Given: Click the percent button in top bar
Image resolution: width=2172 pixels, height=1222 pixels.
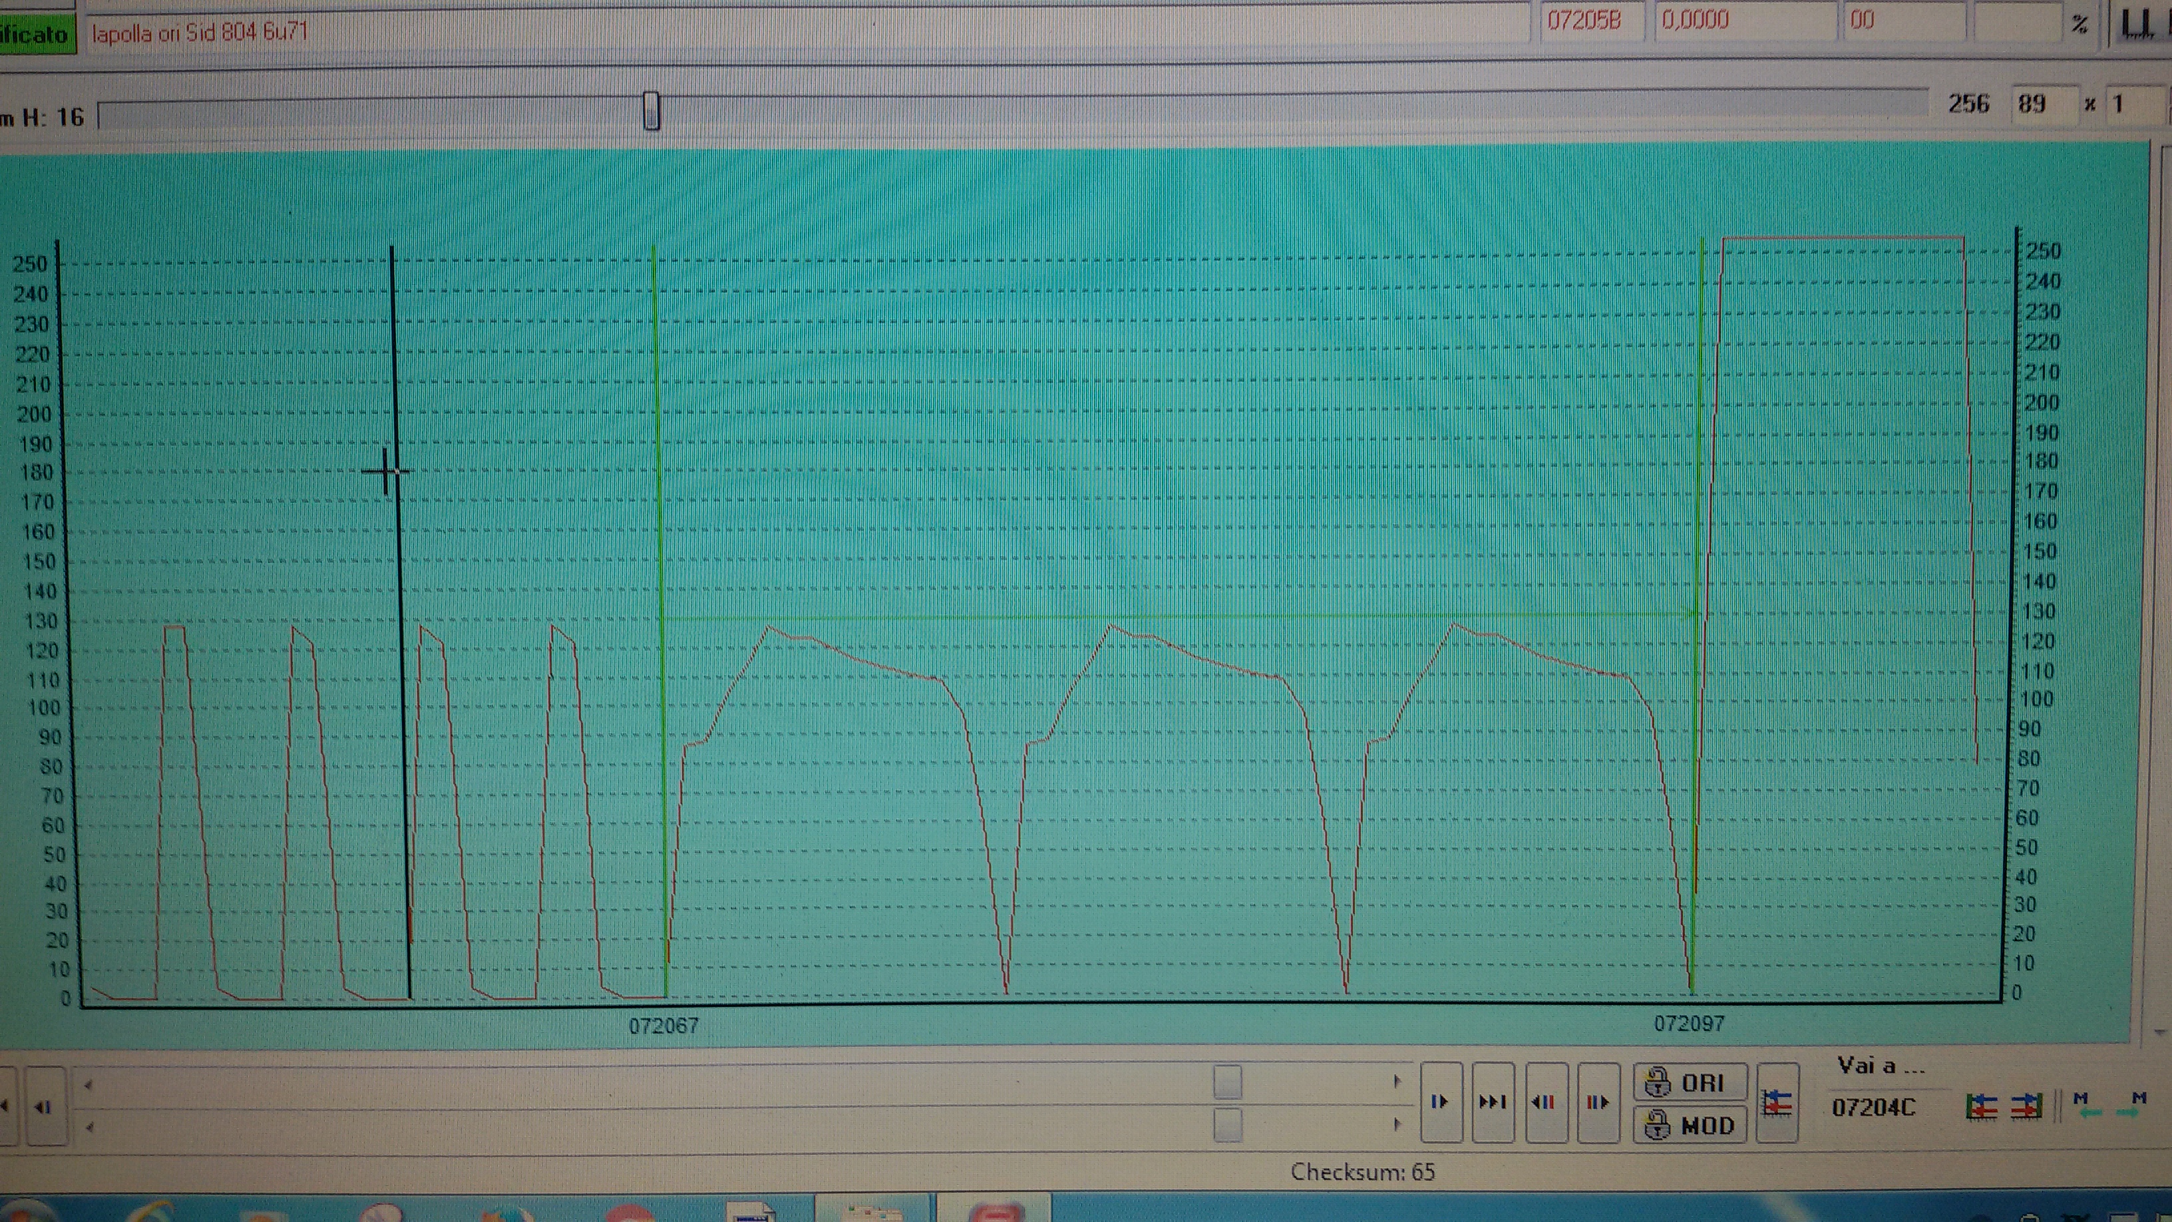Looking at the screenshot, I should [2080, 25].
